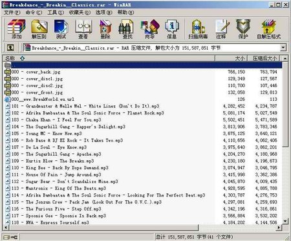Open the View (查看) toolbar icon
The height and width of the screenshot is (241, 291).
[83, 29]
